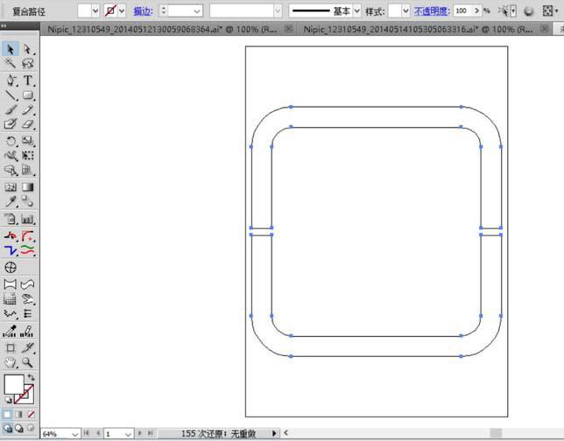The width and height of the screenshot is (564, 441).
Task: Open the fill color dropdown in control bar
Action: 95,11
